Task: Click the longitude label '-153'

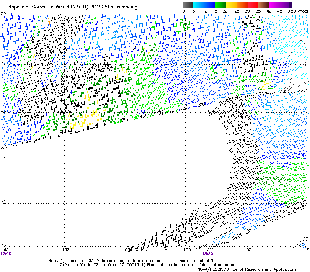Action: [246, 250]
